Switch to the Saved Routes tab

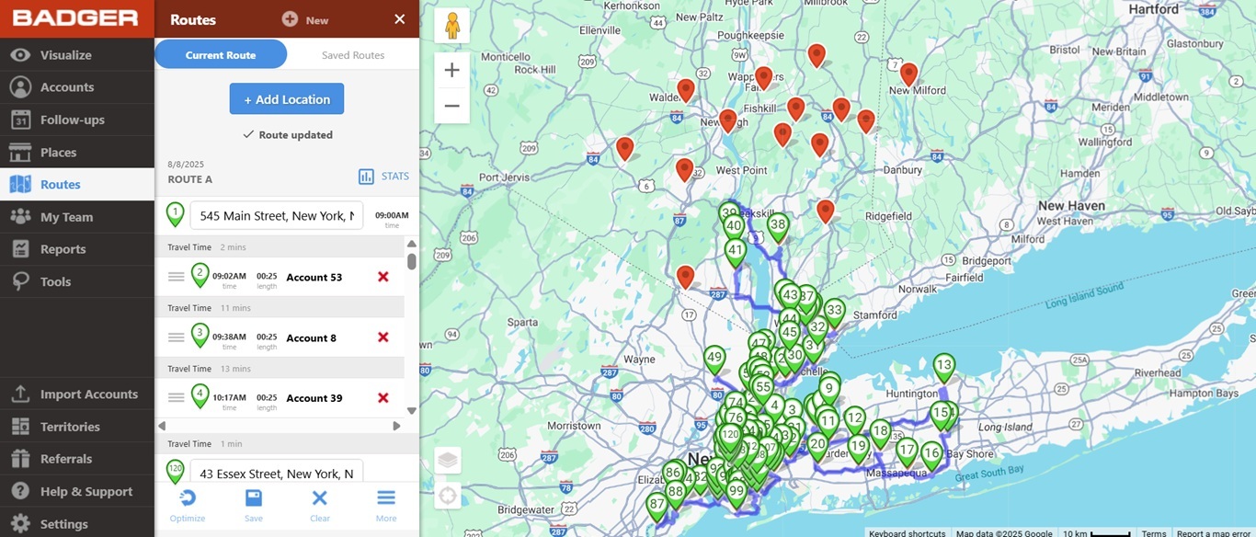(x=353, y=55)
